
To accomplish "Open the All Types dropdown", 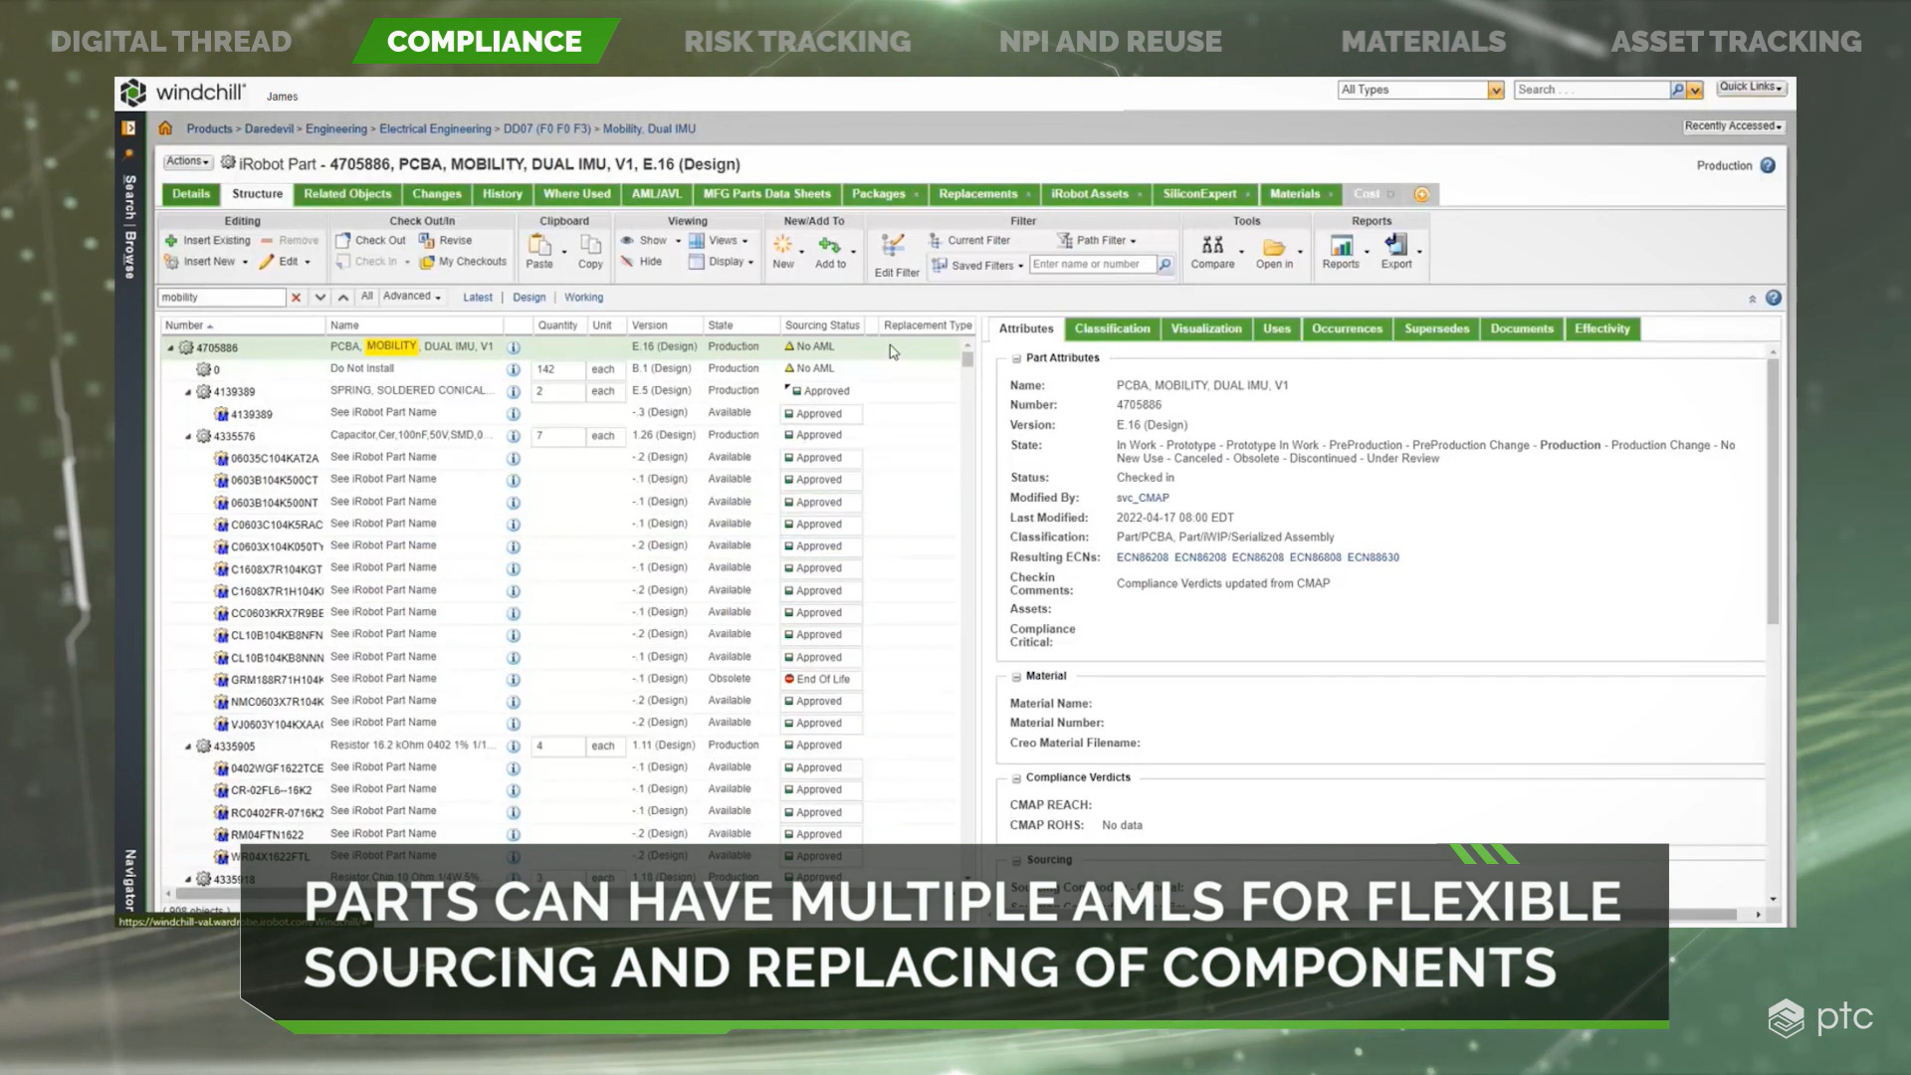I will coord(1495,91).
